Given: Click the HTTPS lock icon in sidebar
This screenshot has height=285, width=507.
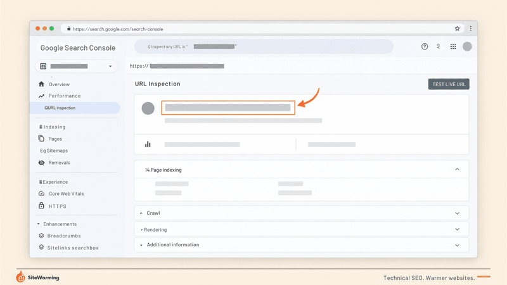Looking at the screenshot, I should (41, 205).
